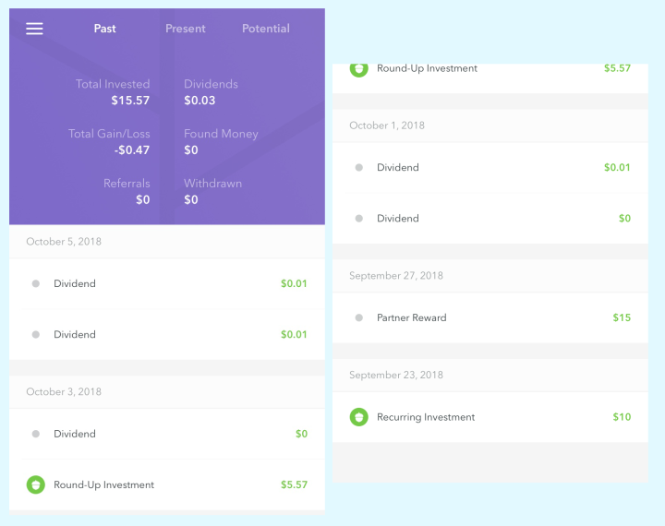Select the September 27, 2018 date header
This screenshot has height=526, width=665.
[490, 276]
